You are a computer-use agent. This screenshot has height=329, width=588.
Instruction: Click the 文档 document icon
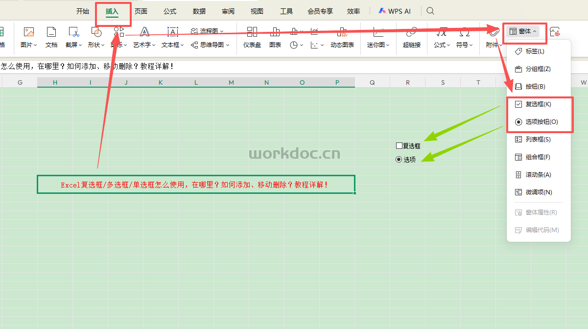51,32
